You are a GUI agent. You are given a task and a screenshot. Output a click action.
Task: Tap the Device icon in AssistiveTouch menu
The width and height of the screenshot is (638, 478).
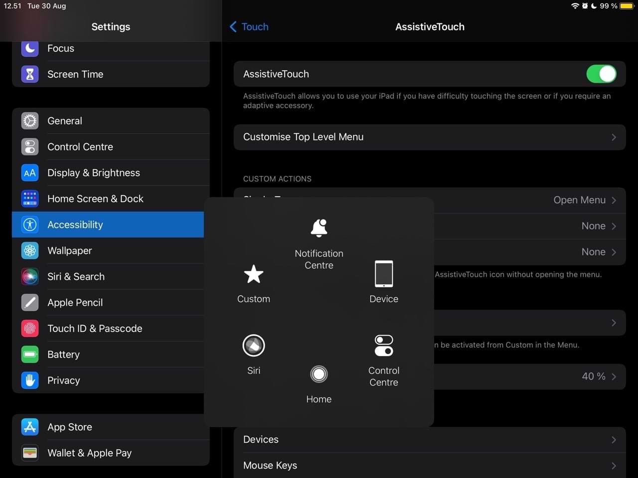click(384, 274)
